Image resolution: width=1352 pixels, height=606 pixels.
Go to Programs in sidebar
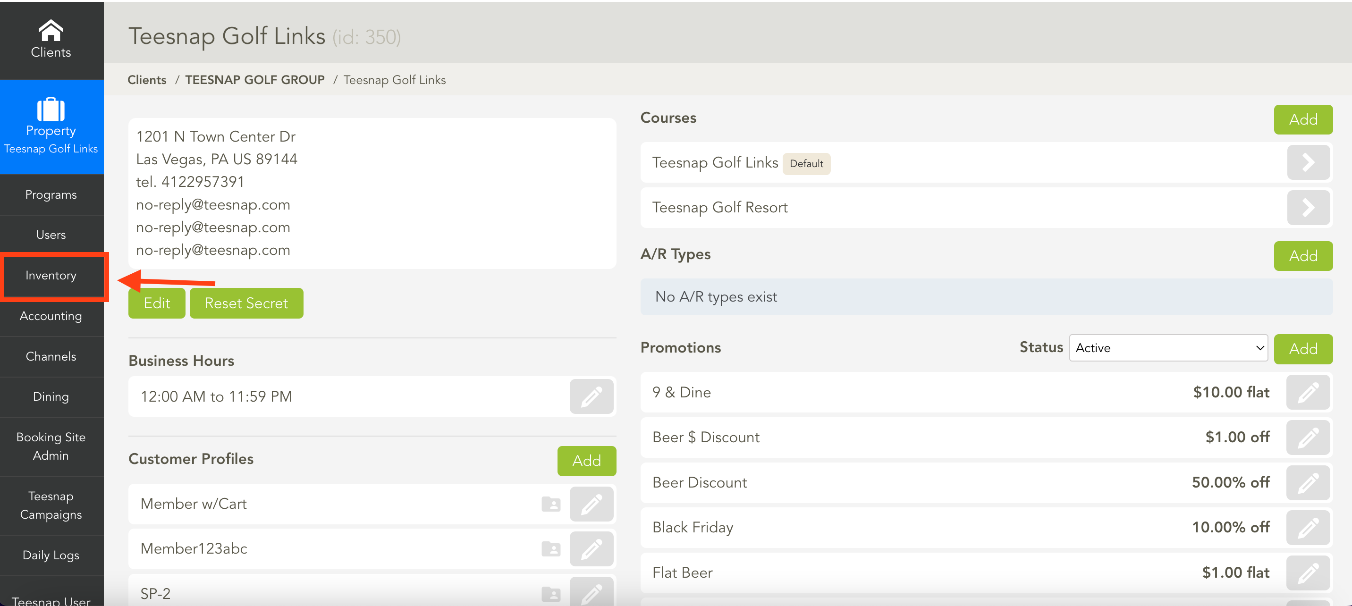[x=51, y=194]
